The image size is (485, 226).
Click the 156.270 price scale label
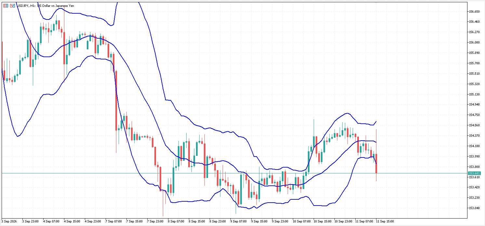[x=475, y=32]
